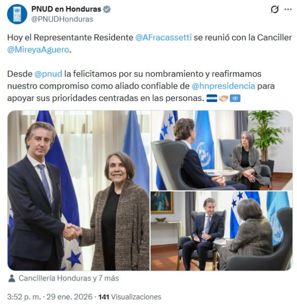Open the top-right seated meeting photo
The height and width of the screenshot is (305, 297).
(x=222, y=150)
